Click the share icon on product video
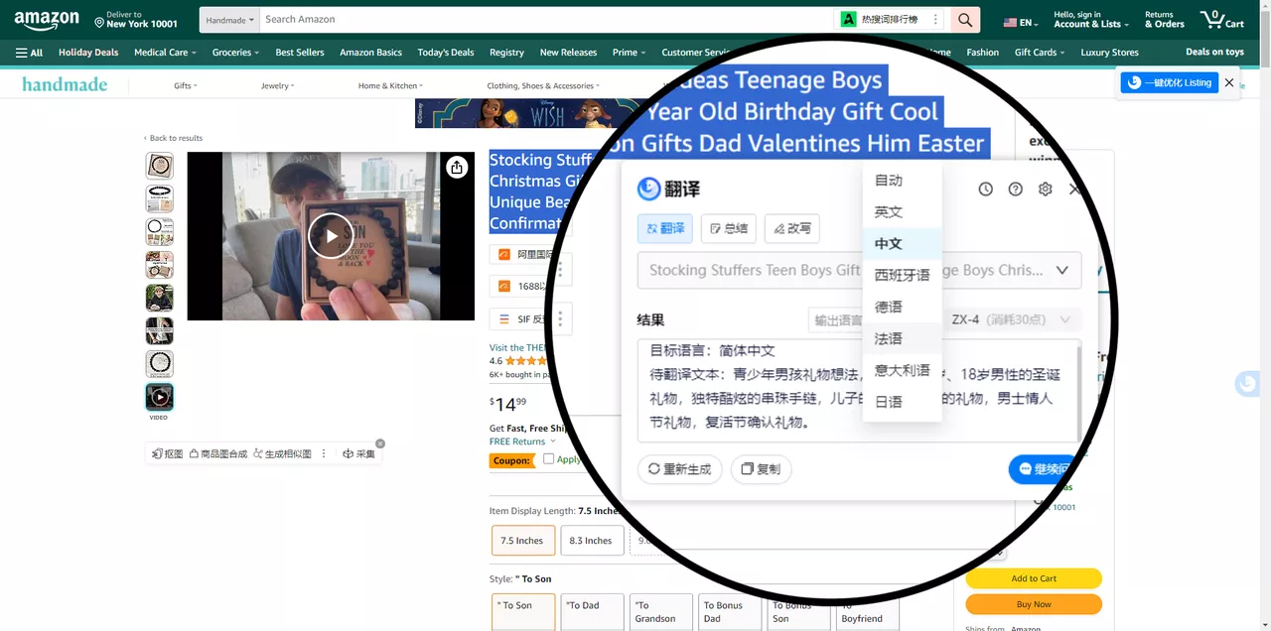1271x631 pixels. 456,168
